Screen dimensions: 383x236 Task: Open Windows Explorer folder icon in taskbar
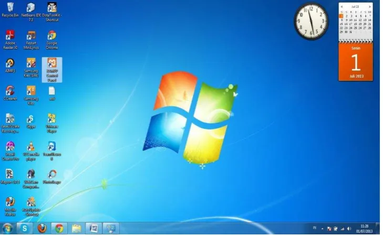[76, 229]
